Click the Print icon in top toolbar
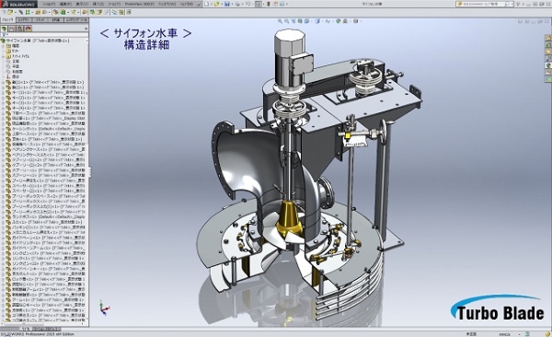This screenshot has width=552, height=337. pos(238,4)
